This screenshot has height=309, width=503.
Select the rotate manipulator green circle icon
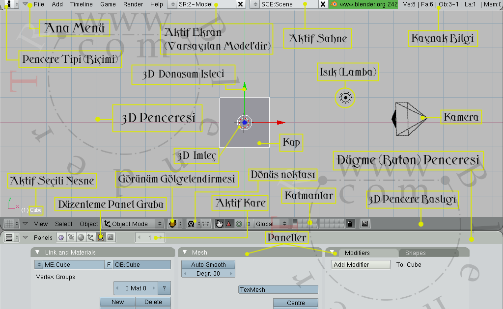[239, 224]
